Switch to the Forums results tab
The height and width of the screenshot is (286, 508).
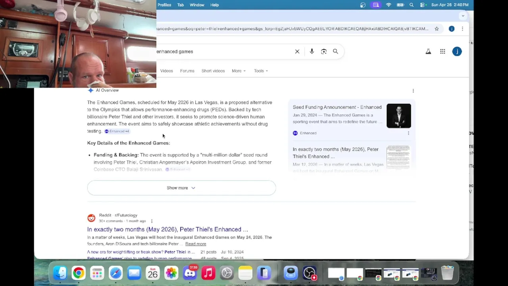pos(187,71)
